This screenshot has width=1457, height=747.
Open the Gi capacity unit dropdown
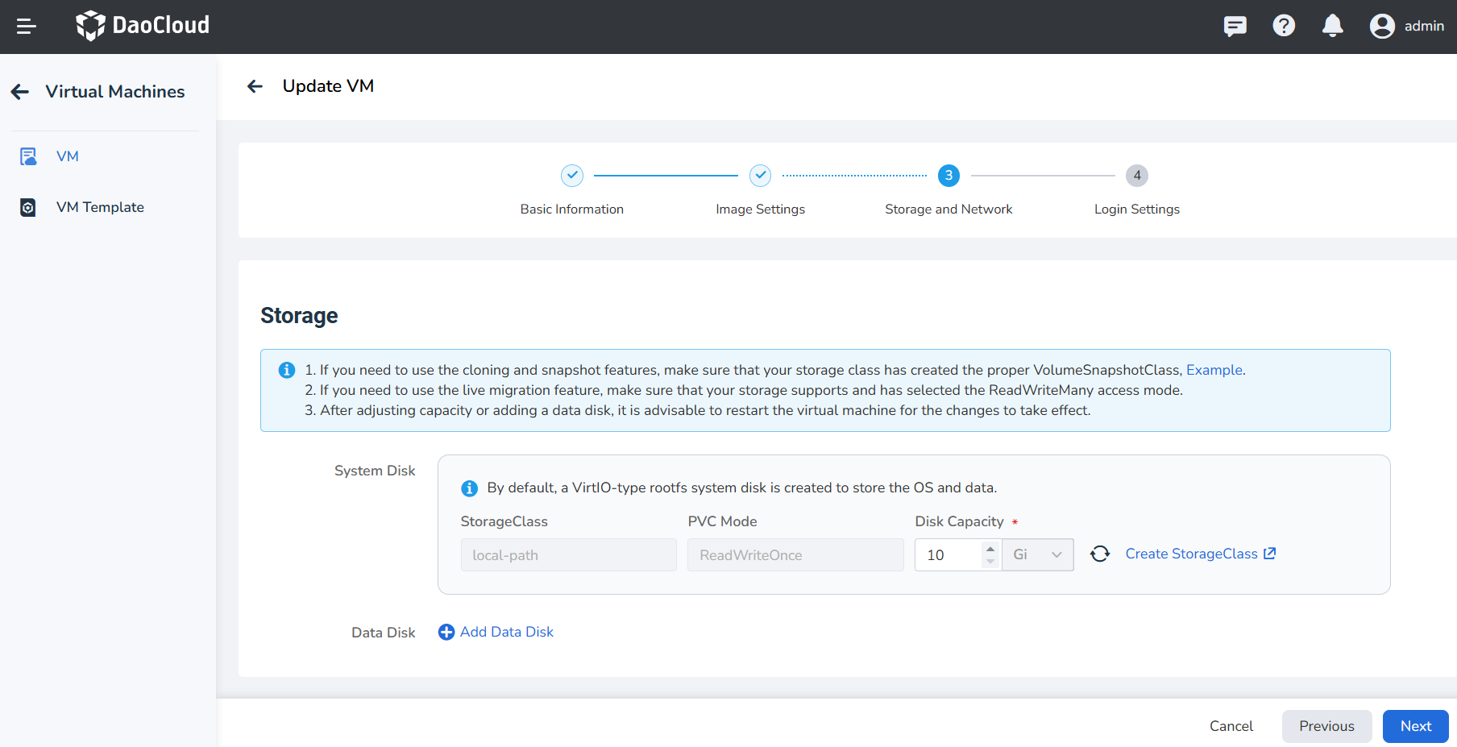(x=1037, y=555)
